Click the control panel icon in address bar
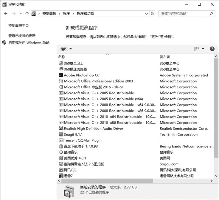The image size is (219, 200). 33,14
